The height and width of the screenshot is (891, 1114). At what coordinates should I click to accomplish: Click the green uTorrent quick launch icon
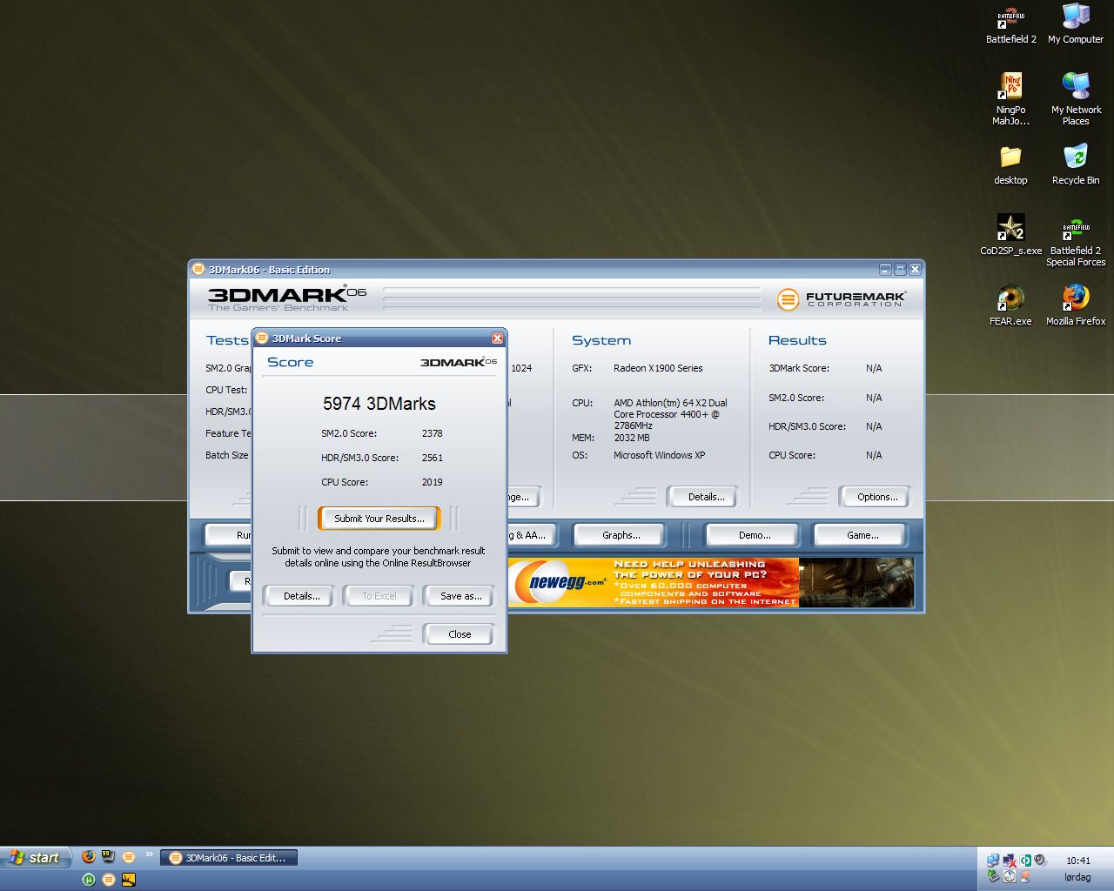[x=88, y=880]
